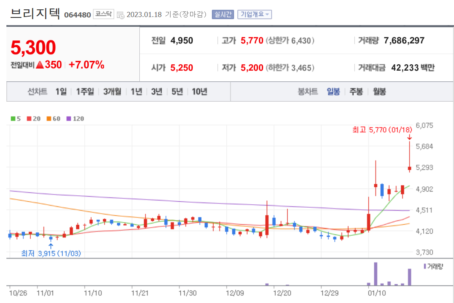Click the 실시간 button
The height and width of the screenshot is (303, 454).
[223, 14]
